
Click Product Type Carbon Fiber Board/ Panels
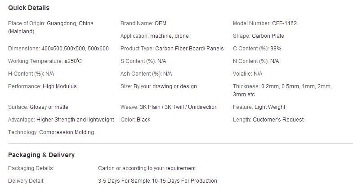tap(172, 49)
